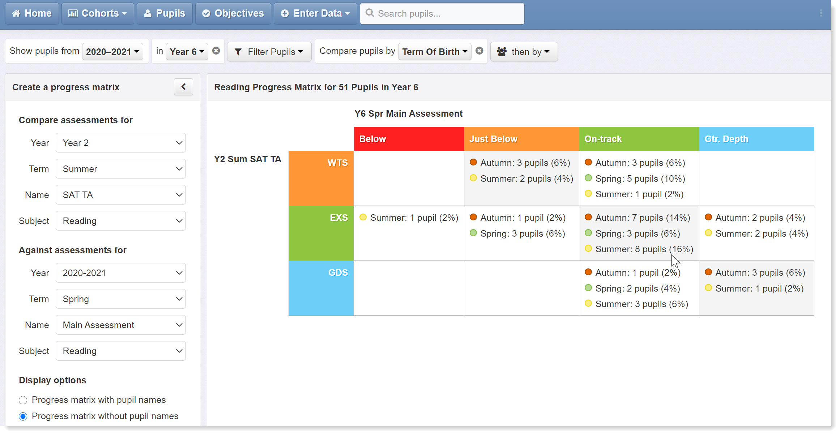
Task: Click 'Autumn: 2 pupils (4%)' in EXS Gtr. Depth
Action: point(760,218)
